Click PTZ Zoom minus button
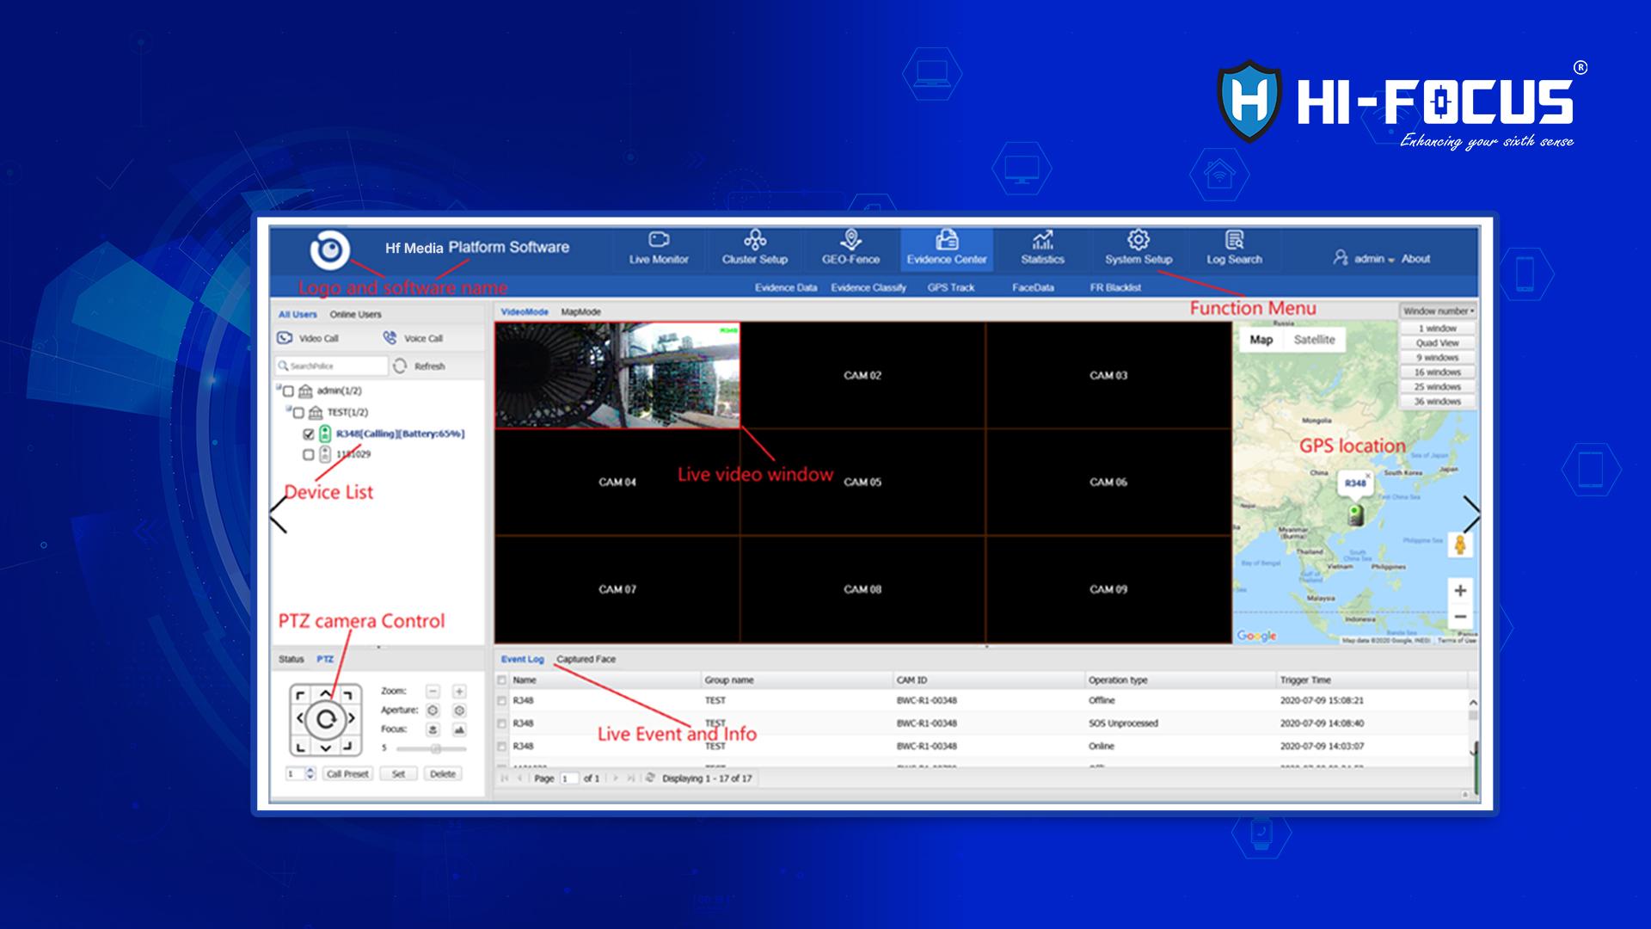This screenshot has width=1651, height=929. (x=433, y=691)
